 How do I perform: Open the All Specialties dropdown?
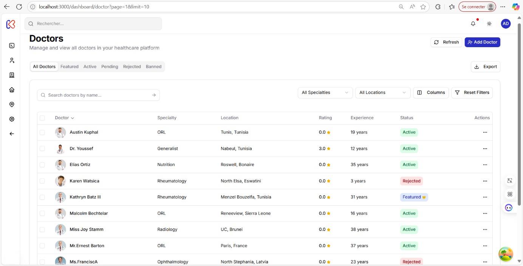click(x=324, y=92)
